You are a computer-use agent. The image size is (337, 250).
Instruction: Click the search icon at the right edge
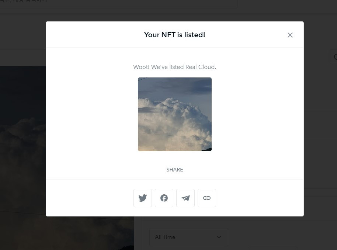point(335,57)
